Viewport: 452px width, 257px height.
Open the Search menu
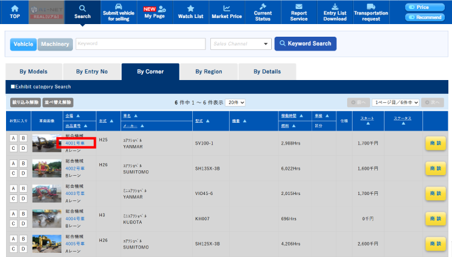pos(83,12)
